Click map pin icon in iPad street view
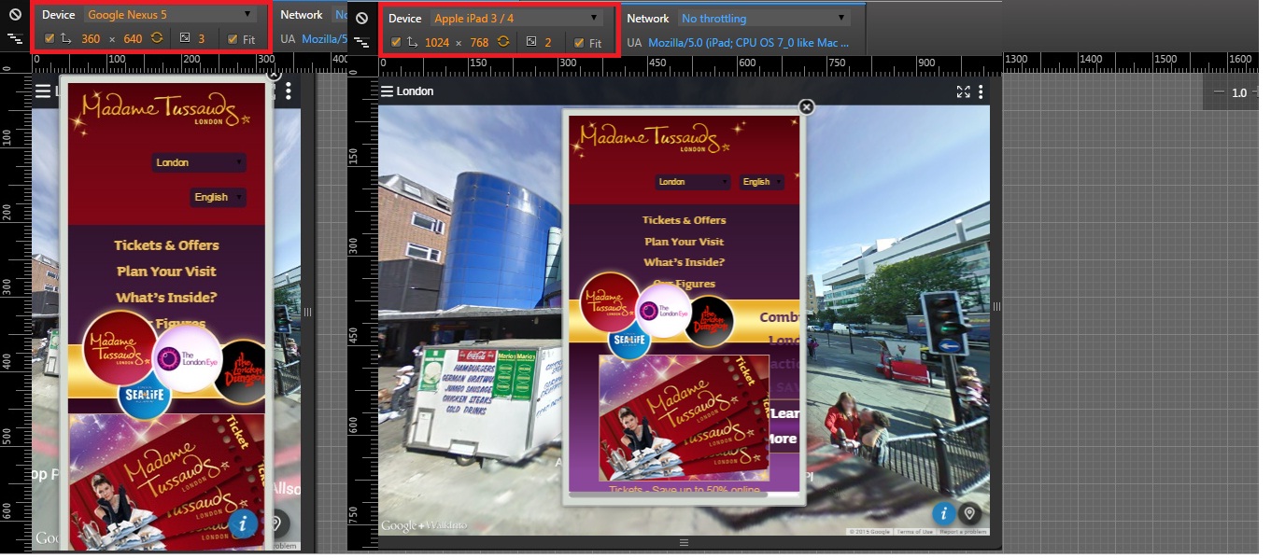 pyautogui.click(x=970, y=513)
